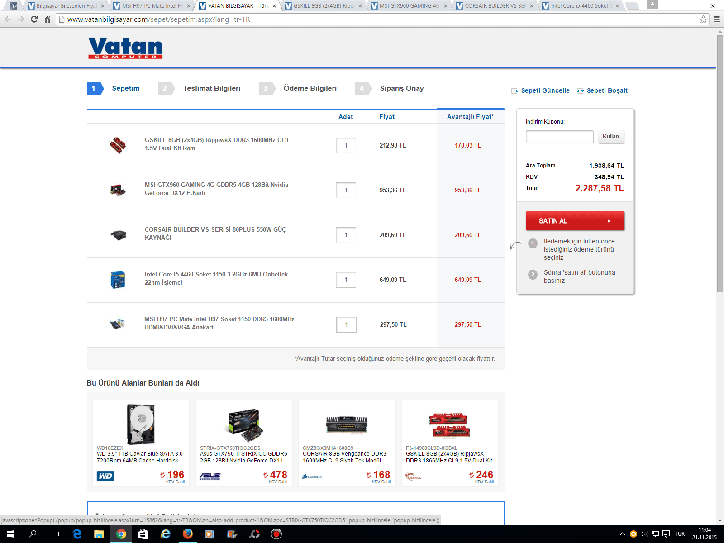
Task: Close the Intel Core i5 4460 tab
Action: click(x=617, y=6)
